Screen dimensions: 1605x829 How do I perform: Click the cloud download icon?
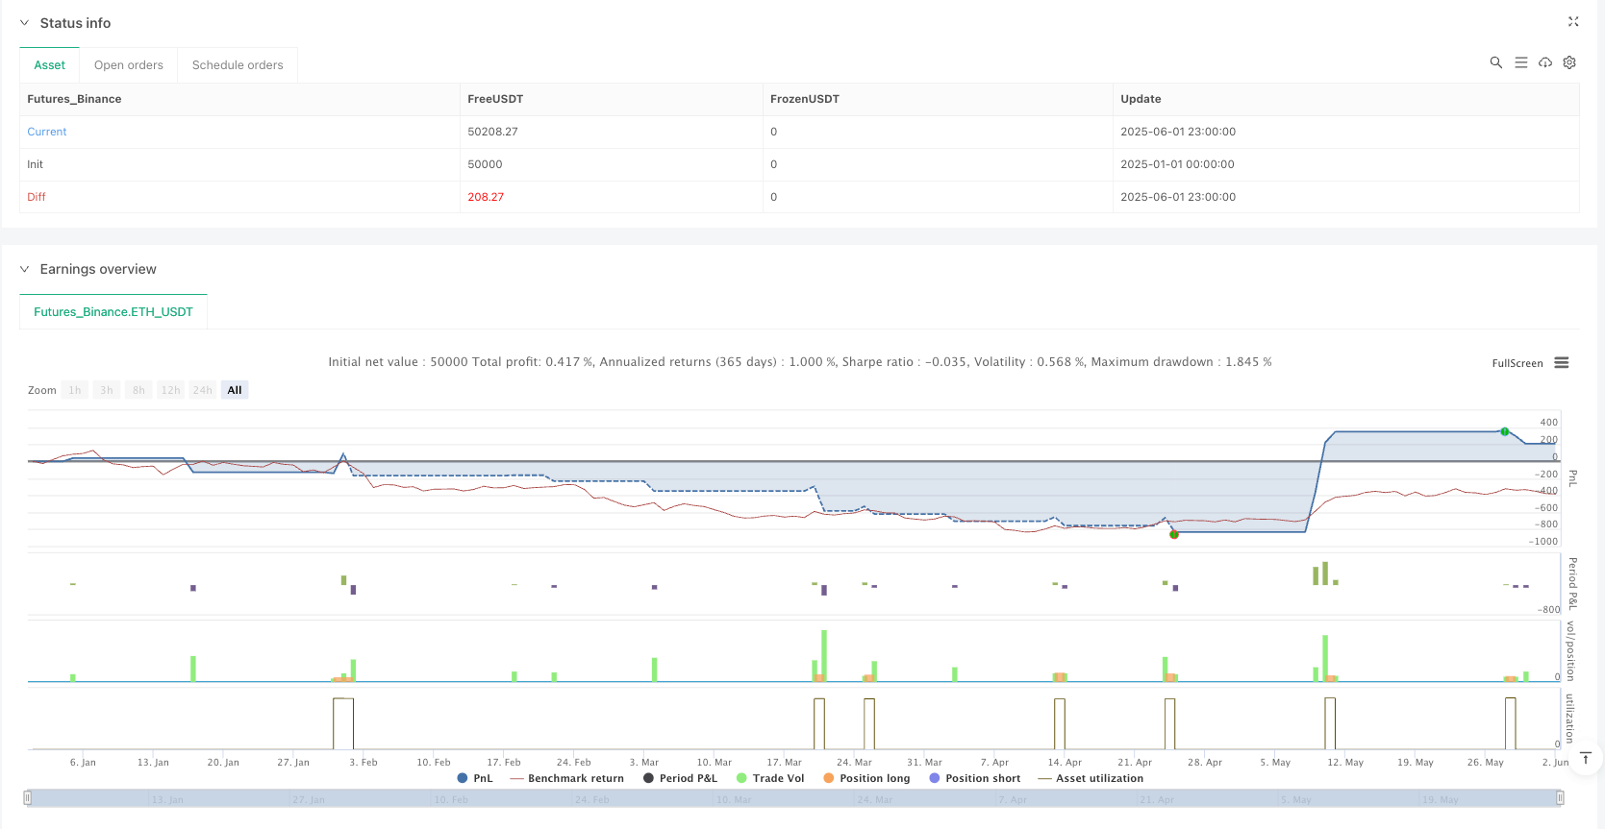click(x=1544, y=62)
